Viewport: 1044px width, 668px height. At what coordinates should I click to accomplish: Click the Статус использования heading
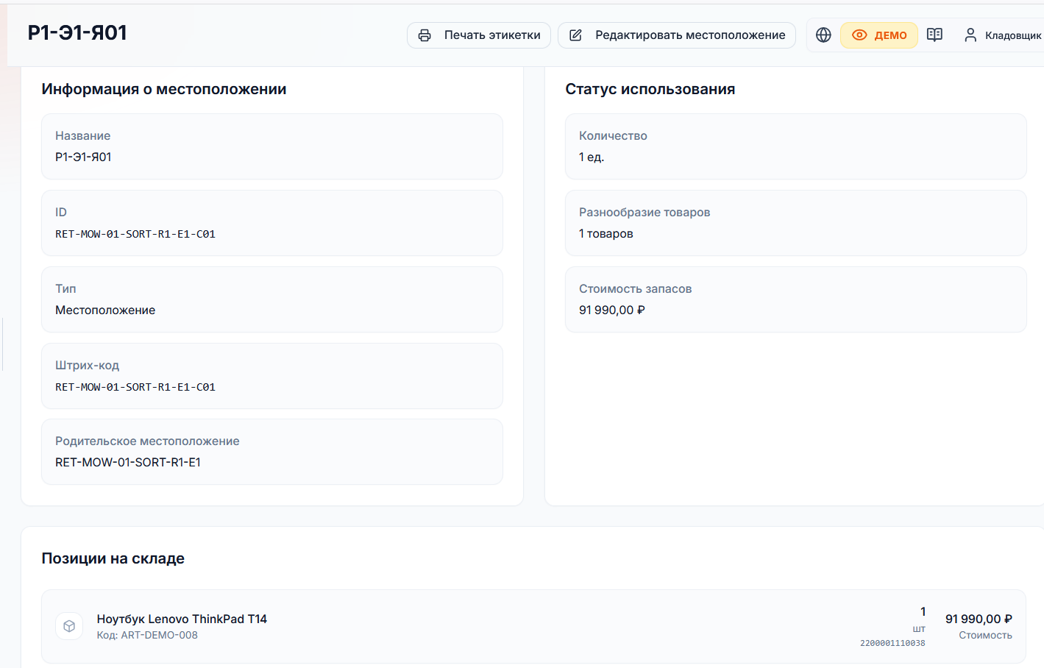(650, 89)
